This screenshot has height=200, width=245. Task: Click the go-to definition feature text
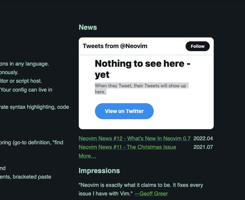point(31,142)
